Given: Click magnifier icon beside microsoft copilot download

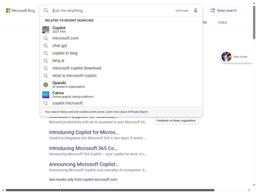Looking at the screenshot, I should [x=46, y=68].
